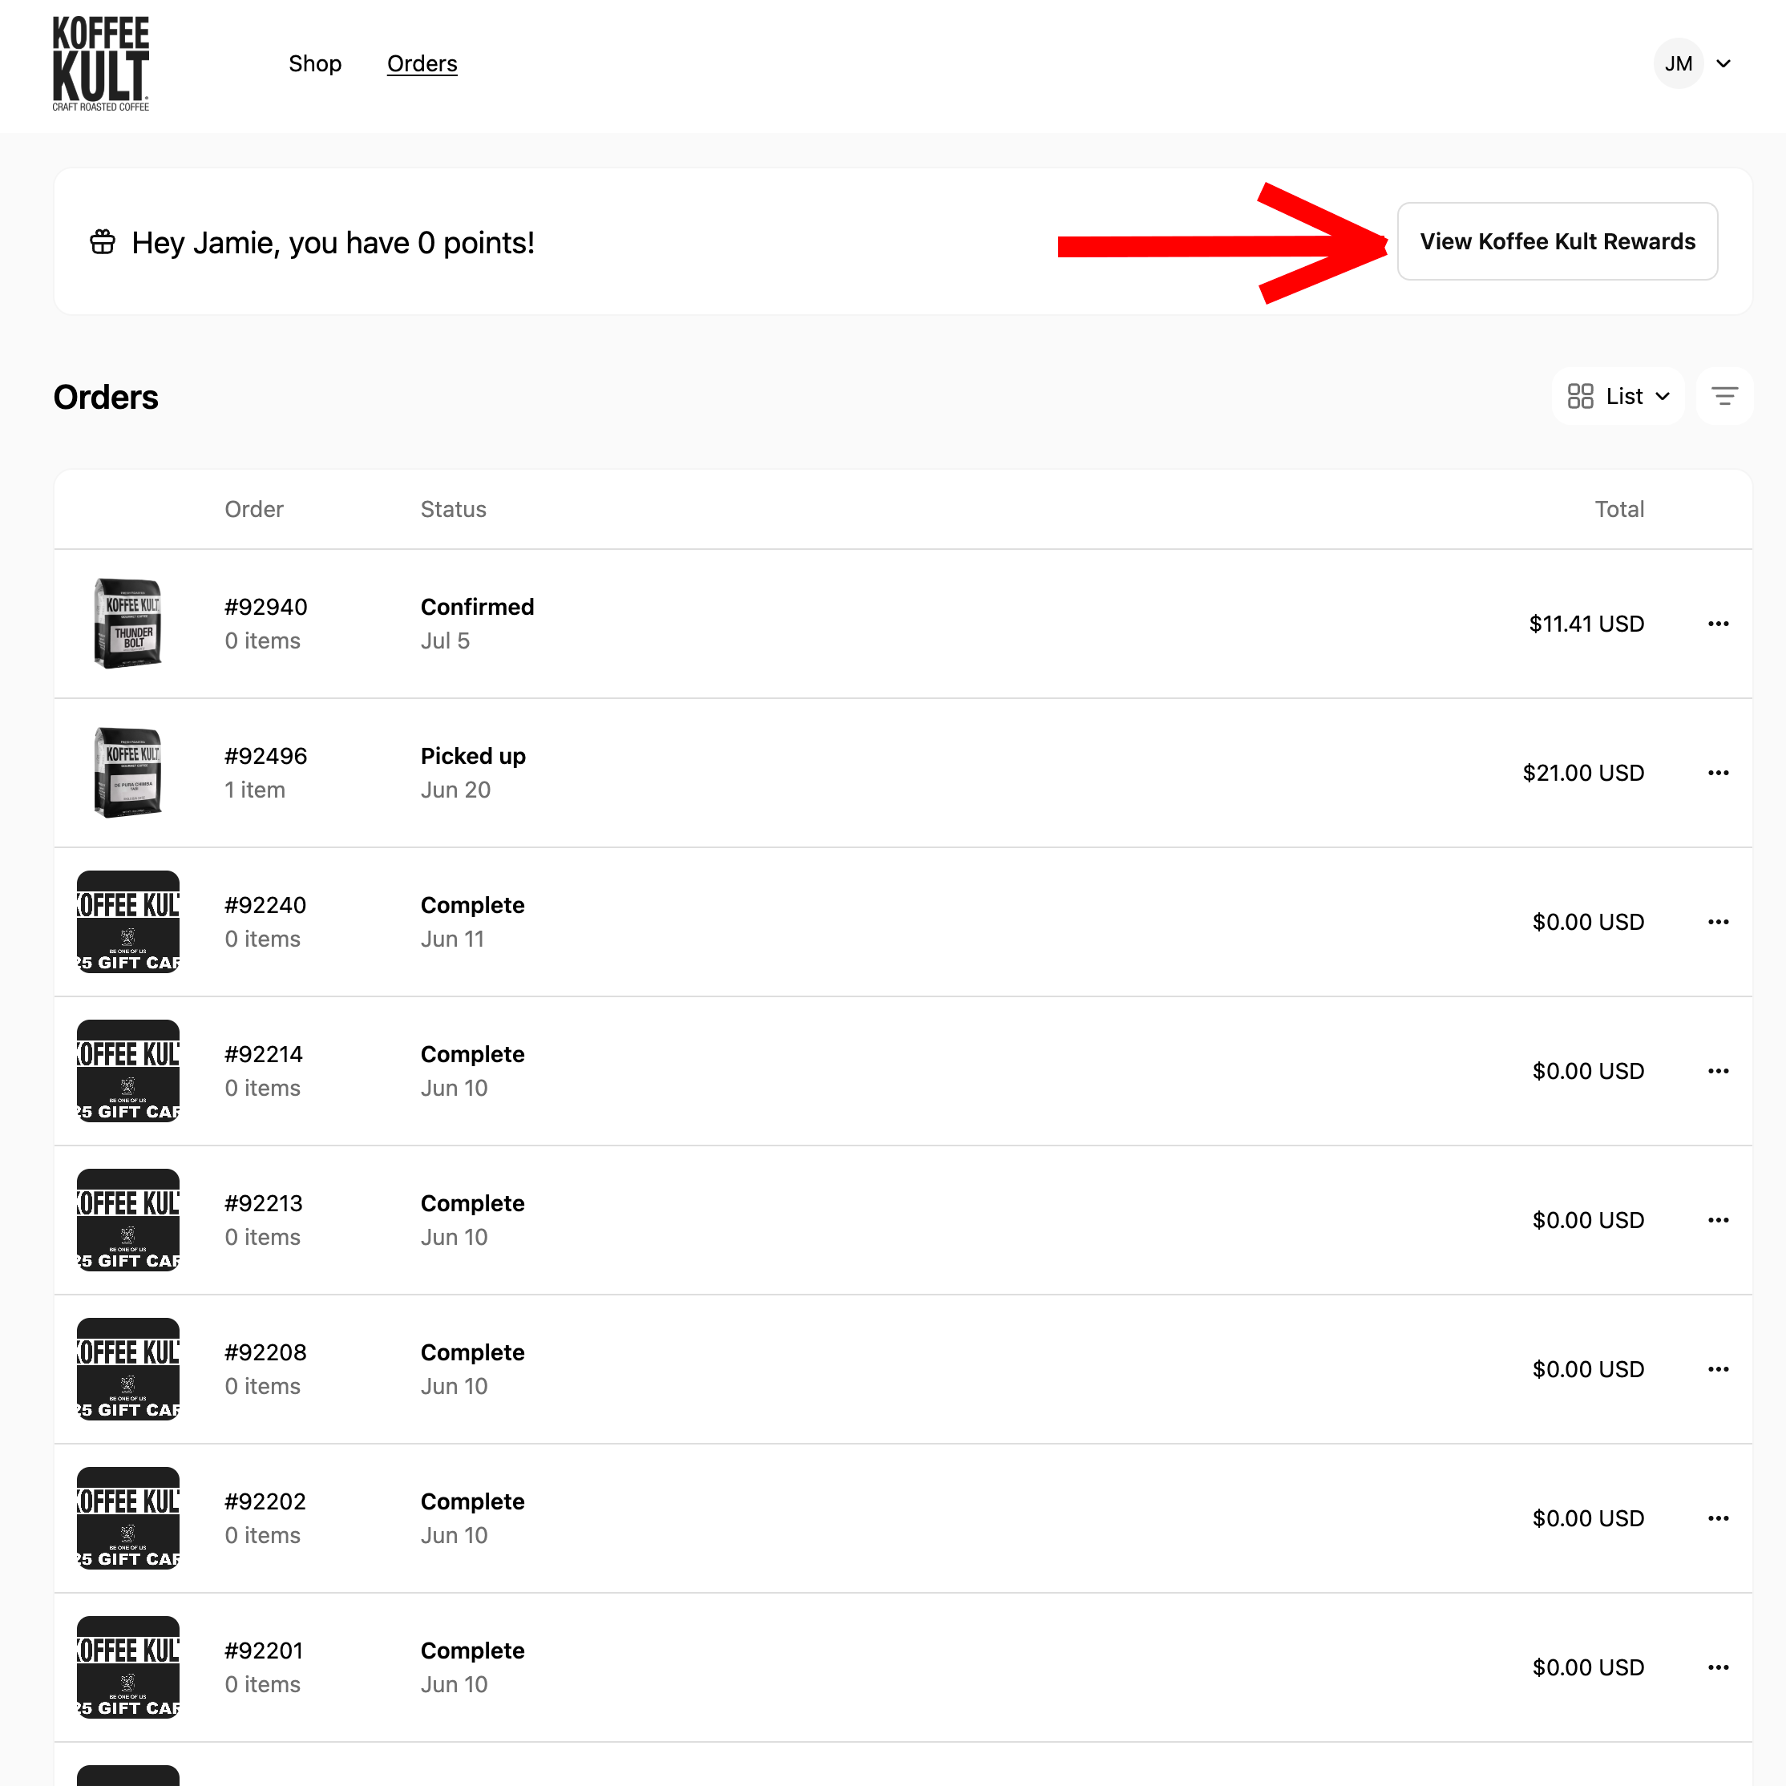Select the Orders navigation tab

tap(422, 64)
